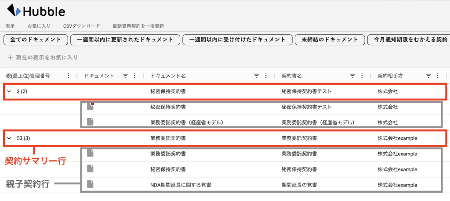This screenshot has height=201, width=450.
Task: Collapse the group row 3 (2)
Action: click(x=9, y=92)
